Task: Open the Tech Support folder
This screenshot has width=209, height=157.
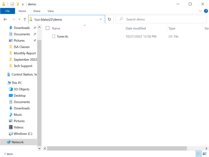Action: pos(23,66)
